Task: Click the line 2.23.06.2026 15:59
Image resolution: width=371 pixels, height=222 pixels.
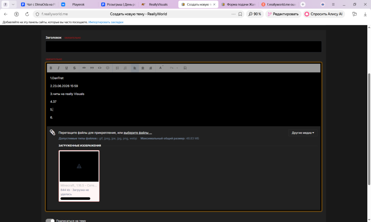Action: [x=64, y=86]
